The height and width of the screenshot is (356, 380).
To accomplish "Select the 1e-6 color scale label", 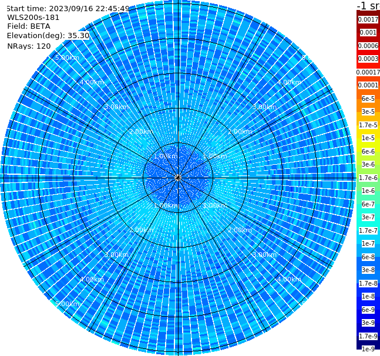I will coord(368,191).
